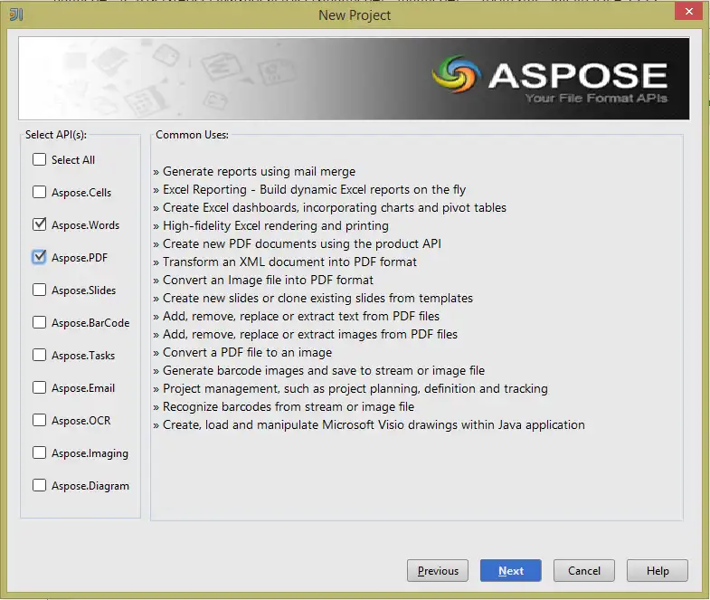Click 'Convert an Image file into PDF' line

(263, 281)
